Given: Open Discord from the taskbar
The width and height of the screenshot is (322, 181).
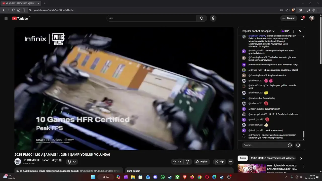Looking at the screenshot, I should [155, 177].
